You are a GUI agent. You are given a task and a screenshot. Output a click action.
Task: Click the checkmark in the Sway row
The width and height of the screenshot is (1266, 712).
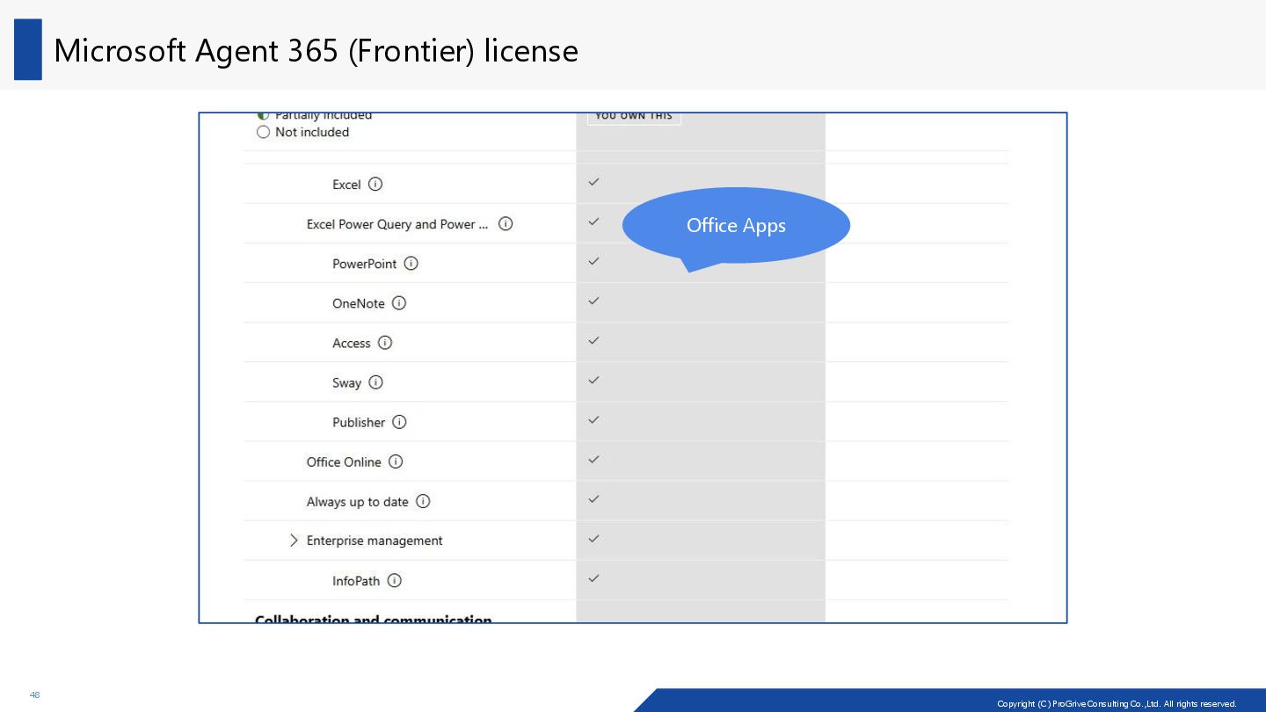593,380
